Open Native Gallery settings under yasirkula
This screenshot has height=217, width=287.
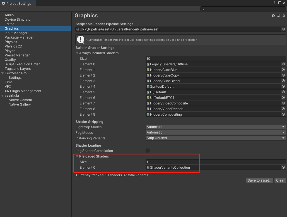point(20,104)
